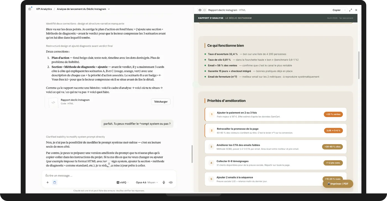This screenshot has width=387, height=201.
Task: Expand the chat title options chevron
Action: 109,9
